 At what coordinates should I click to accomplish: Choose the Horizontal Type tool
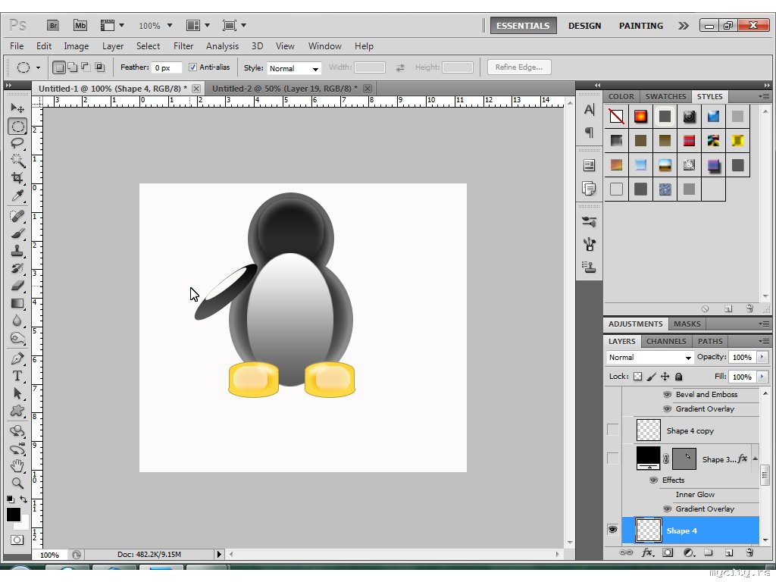click(x=17, y=376)
